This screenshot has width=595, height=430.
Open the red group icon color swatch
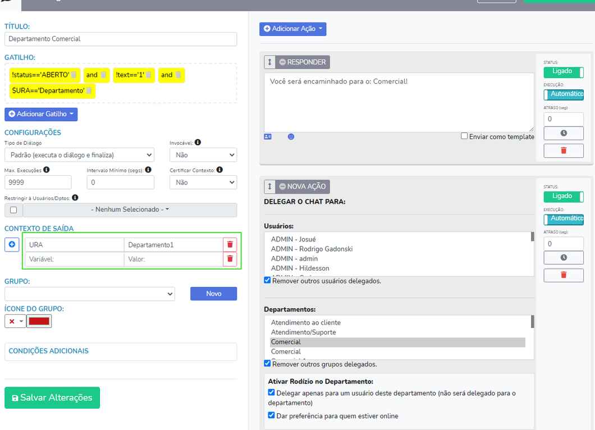click(x=39, y=321)
